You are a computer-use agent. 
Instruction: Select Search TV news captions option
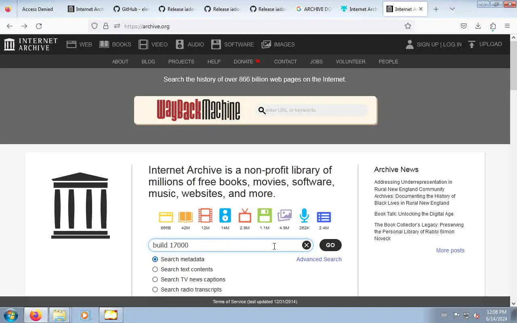point(155,279)
